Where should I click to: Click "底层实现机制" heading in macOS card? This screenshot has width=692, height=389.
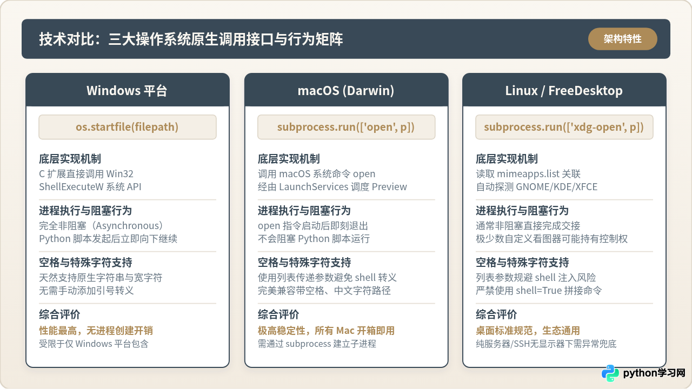coord(288,159)
